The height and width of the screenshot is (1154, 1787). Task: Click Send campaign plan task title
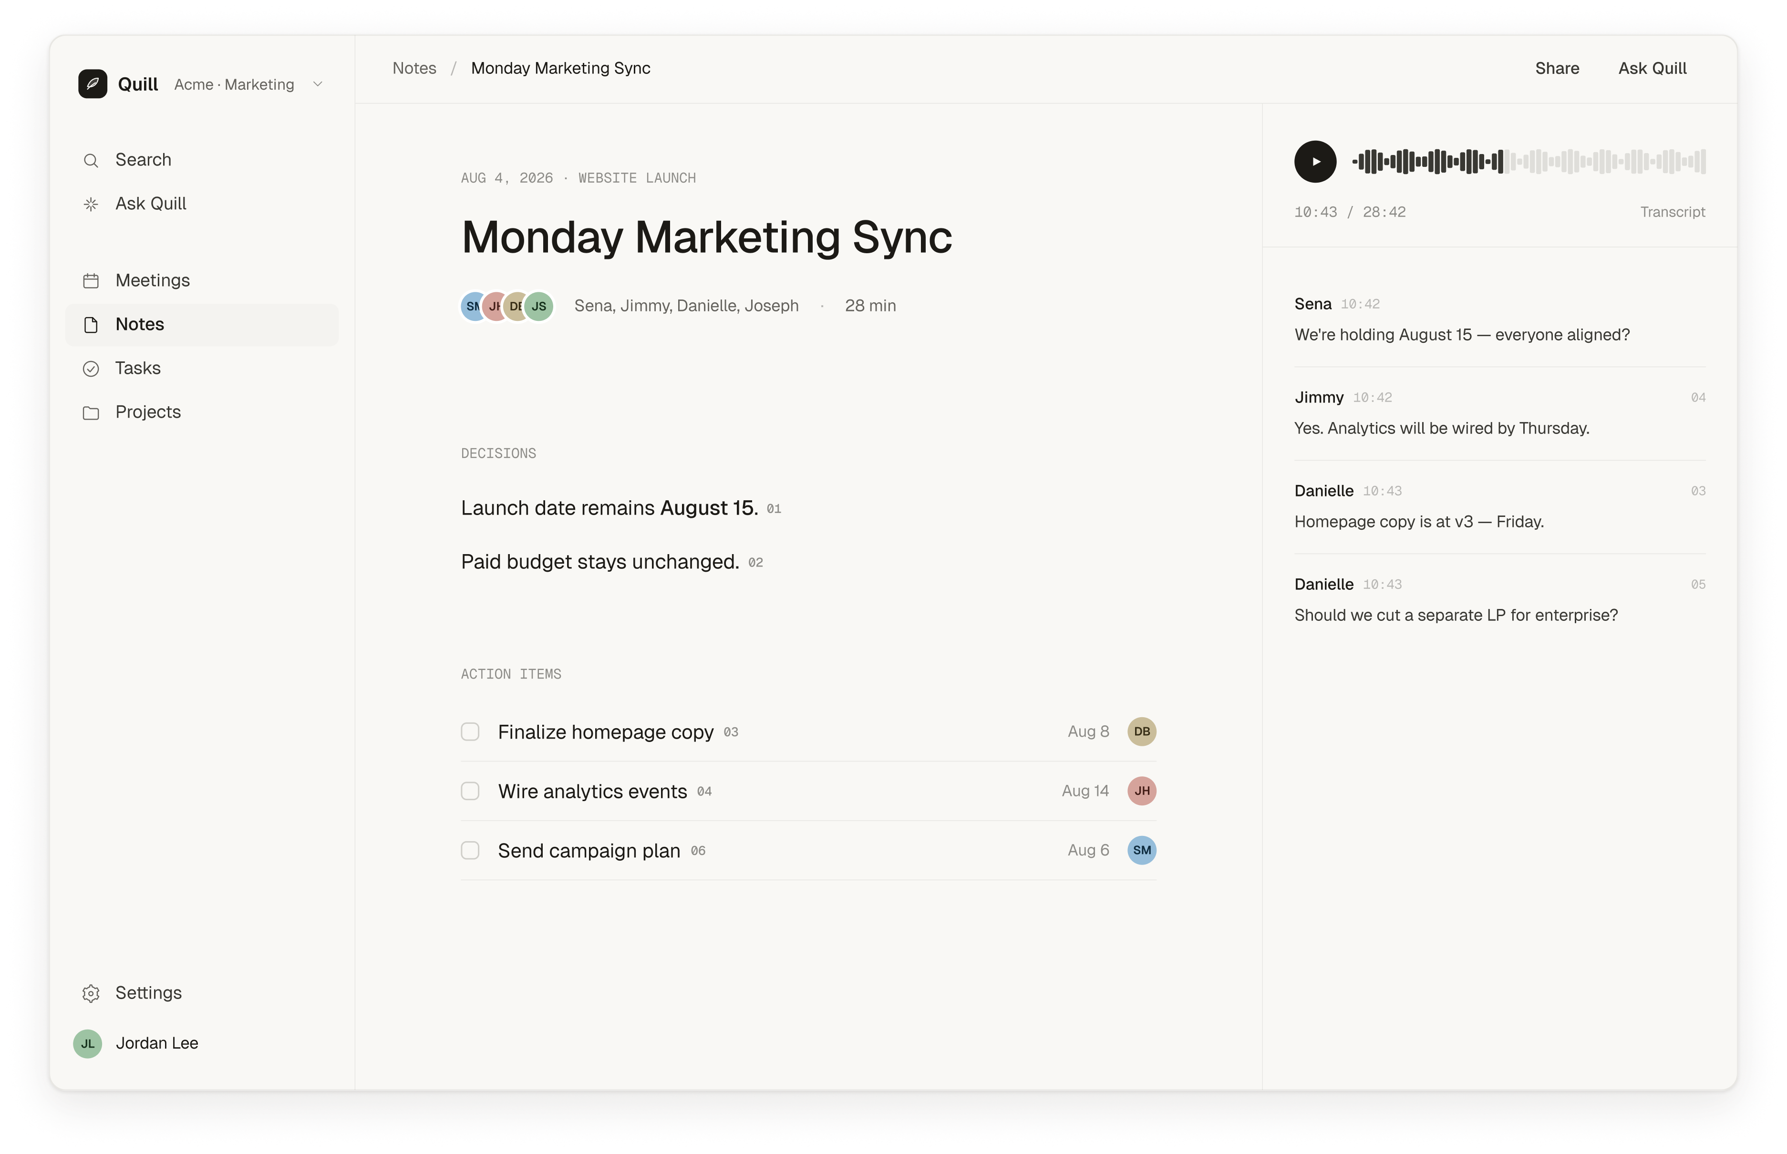click(x=589, y=851)
